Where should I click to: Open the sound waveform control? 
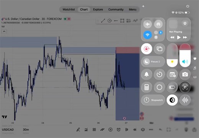[x=185, y=100]
